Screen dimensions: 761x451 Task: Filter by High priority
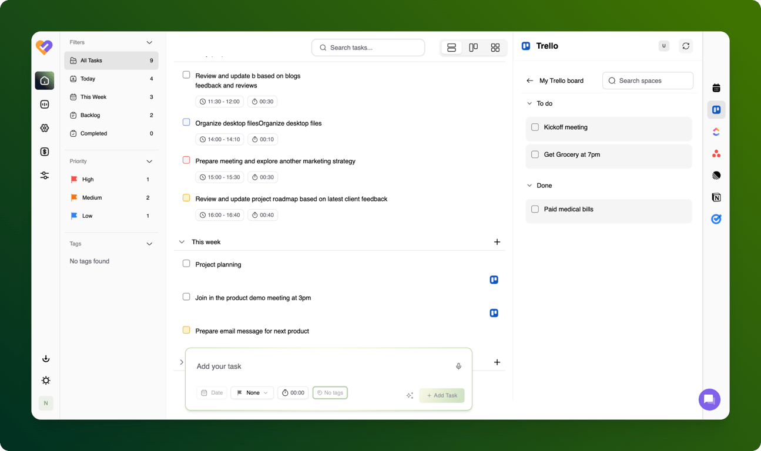(111, 180)
